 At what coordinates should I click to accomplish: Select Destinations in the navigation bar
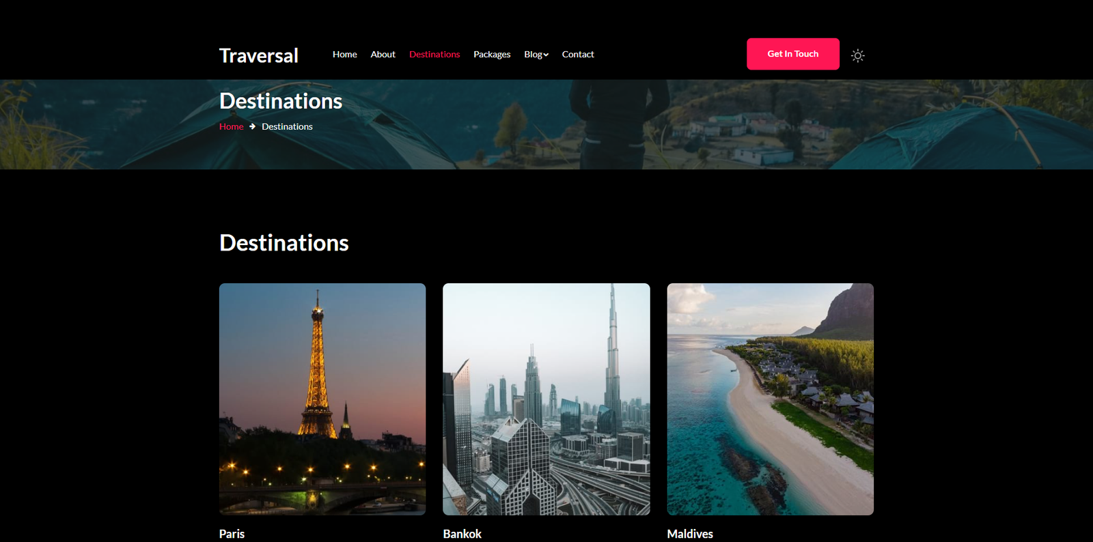click(434, 54)
